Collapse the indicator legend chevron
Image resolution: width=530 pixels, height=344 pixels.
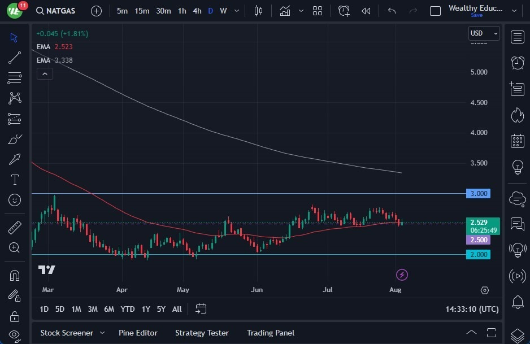tap(45, 73)
